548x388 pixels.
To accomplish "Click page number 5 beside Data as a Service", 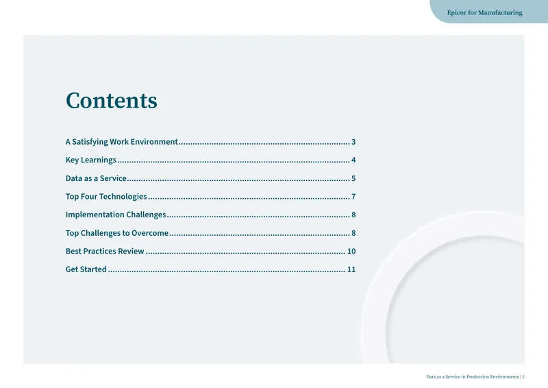I will click(353, 178).
